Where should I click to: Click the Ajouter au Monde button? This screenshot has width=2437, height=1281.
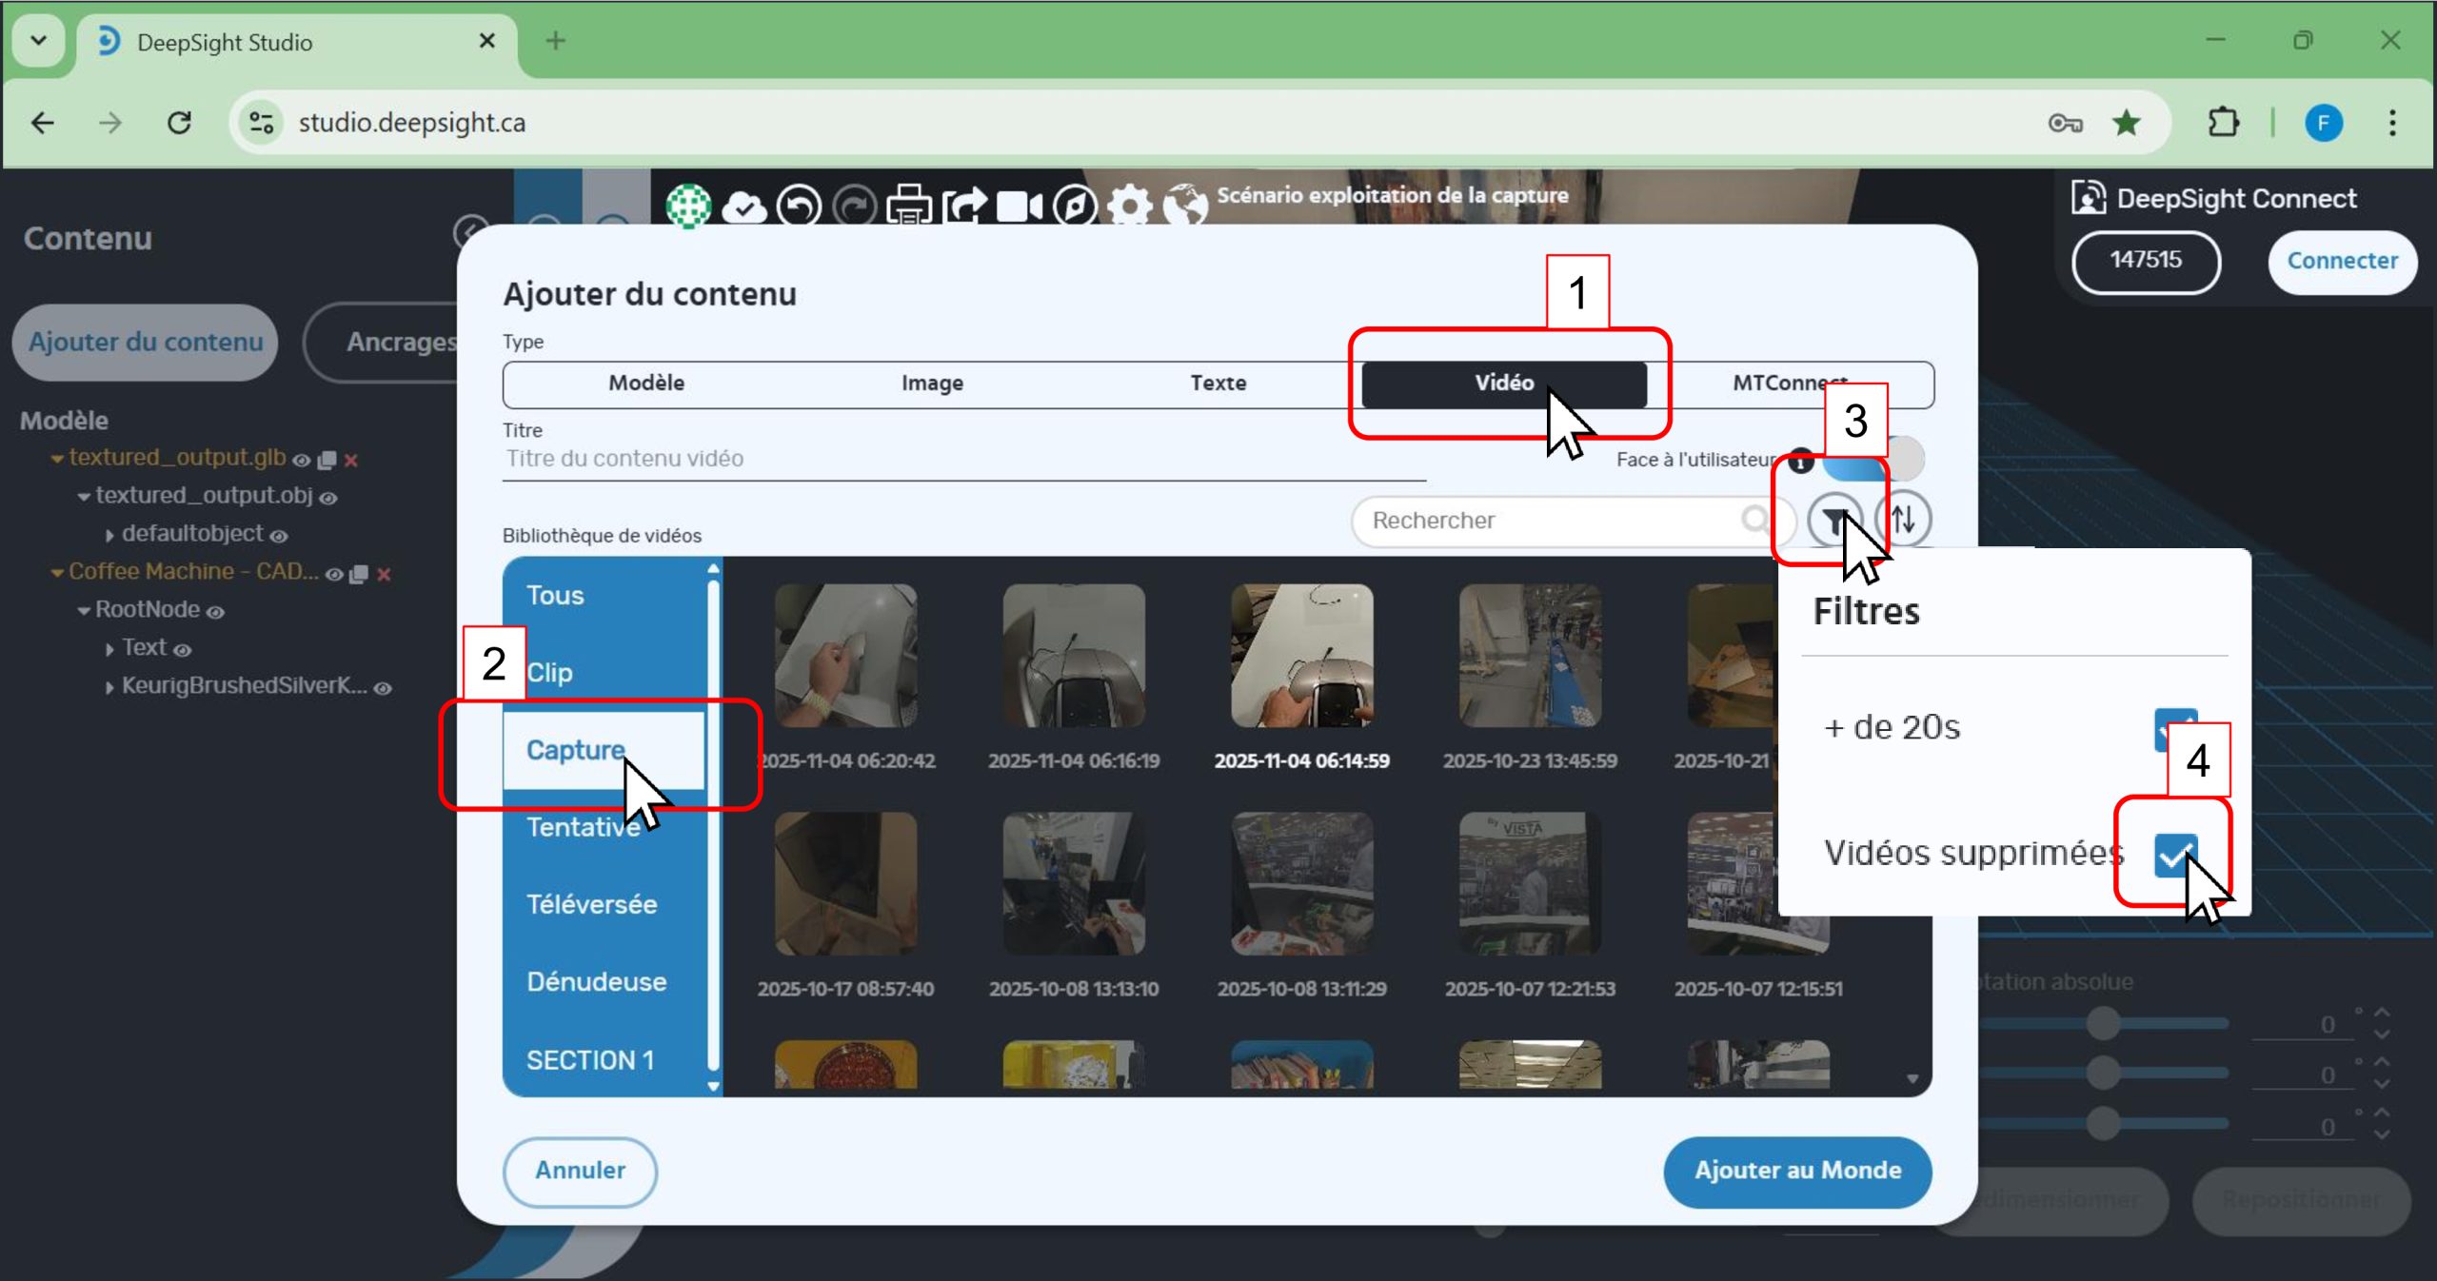click(x=1796, y=1171)
